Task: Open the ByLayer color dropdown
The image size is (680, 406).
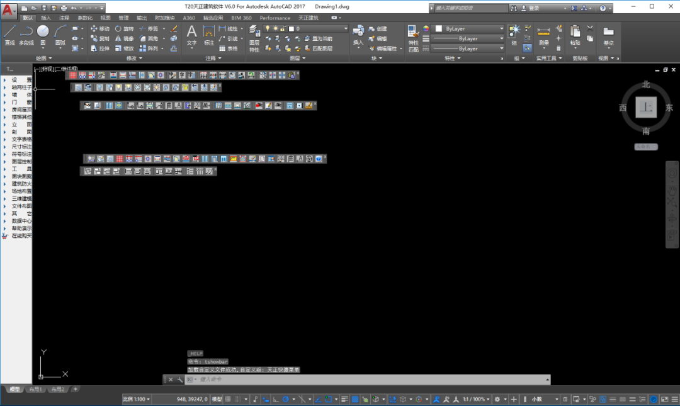Action: [x=470, y=28]
